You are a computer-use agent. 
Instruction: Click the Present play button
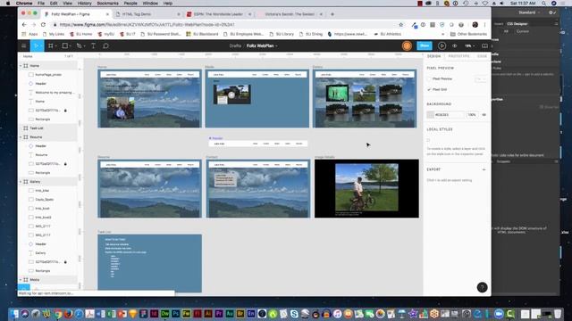pyautogui.click(x=442, y=45)
